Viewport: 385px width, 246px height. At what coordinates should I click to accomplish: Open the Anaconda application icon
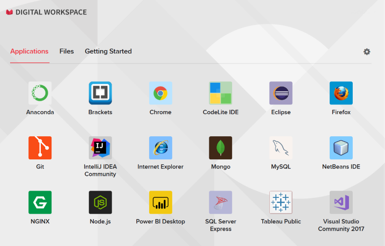point(40,93)
